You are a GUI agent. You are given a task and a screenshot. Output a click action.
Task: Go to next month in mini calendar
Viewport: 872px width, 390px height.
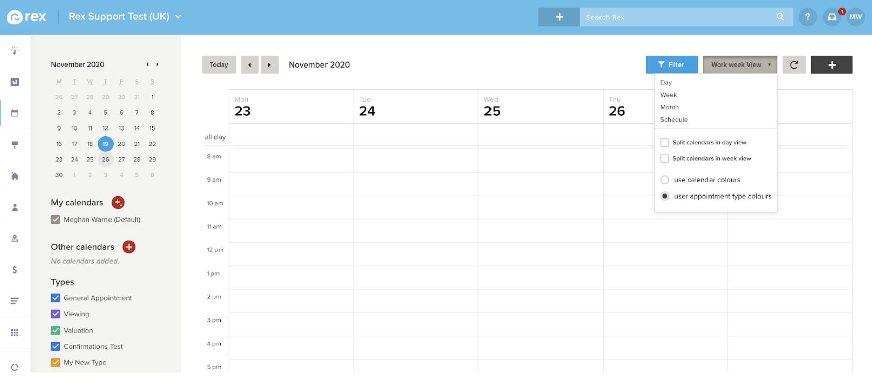[157, 64]
